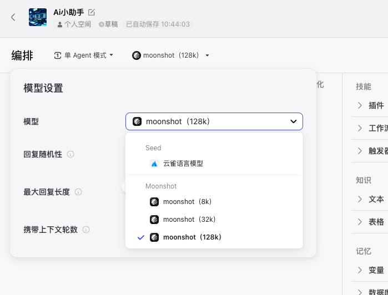Click the 模型设置 panel title

[43, 88]
